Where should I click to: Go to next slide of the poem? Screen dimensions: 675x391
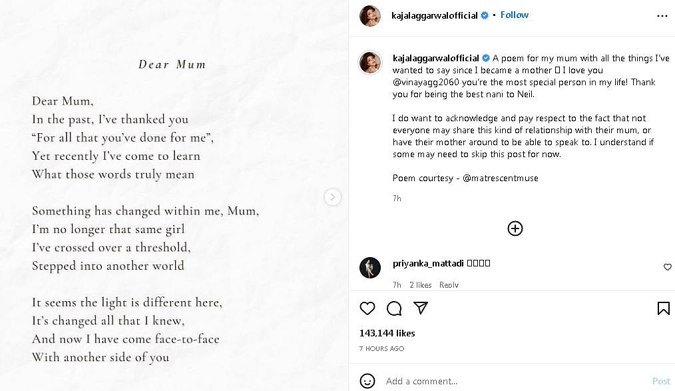click(332, 196)
